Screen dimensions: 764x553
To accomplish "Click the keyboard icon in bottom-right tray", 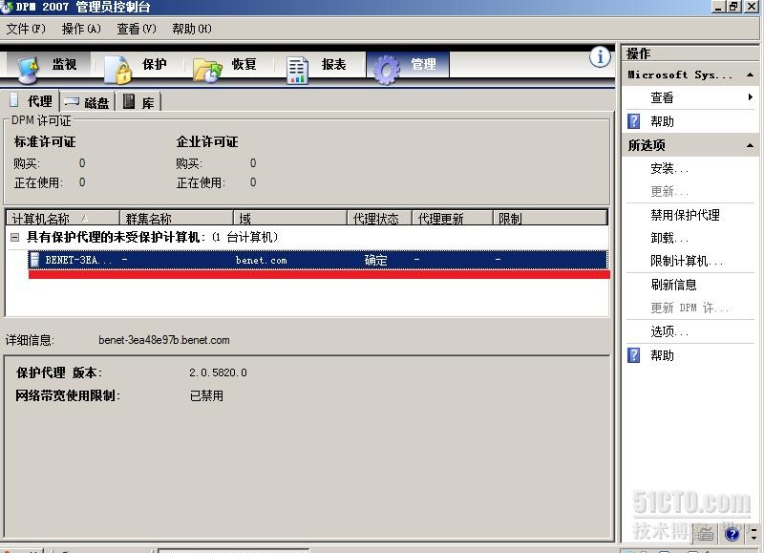I will point(705,534).
